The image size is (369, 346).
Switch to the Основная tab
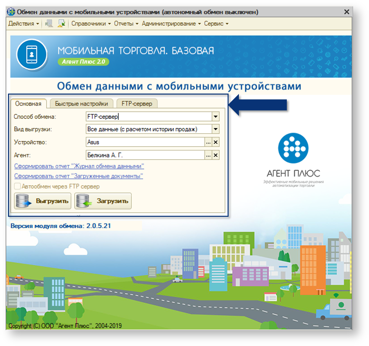(28, 104)
